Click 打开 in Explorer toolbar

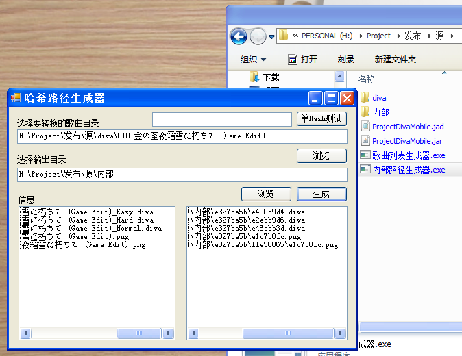coord(302,60)
